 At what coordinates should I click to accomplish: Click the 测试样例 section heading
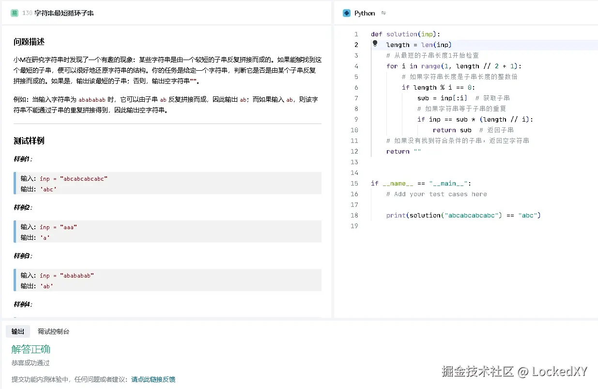click(x=25, y=140)
